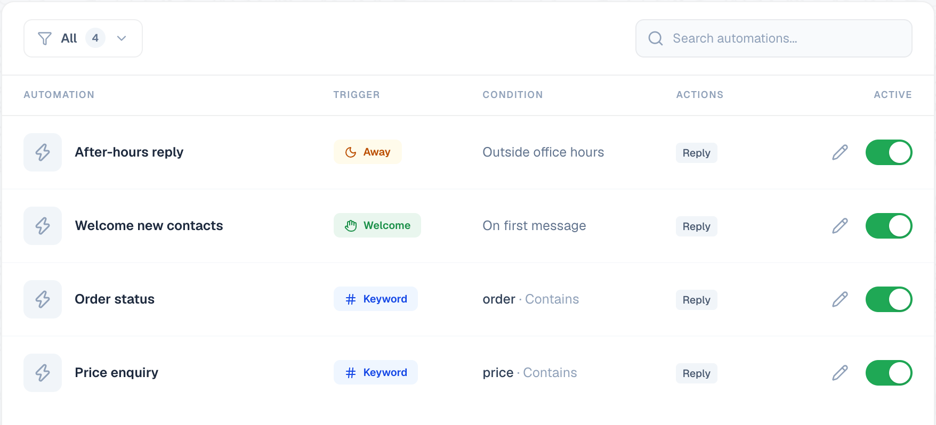Click the Away trigger badge
936x425 pixels.
(x=368, y=152)
